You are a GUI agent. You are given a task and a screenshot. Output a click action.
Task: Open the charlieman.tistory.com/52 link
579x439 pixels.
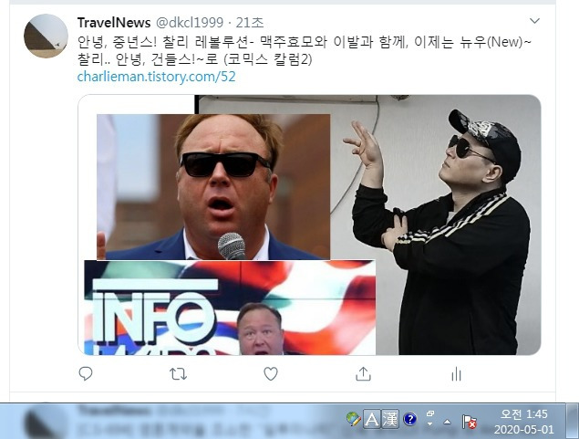(x=156, y=77)
